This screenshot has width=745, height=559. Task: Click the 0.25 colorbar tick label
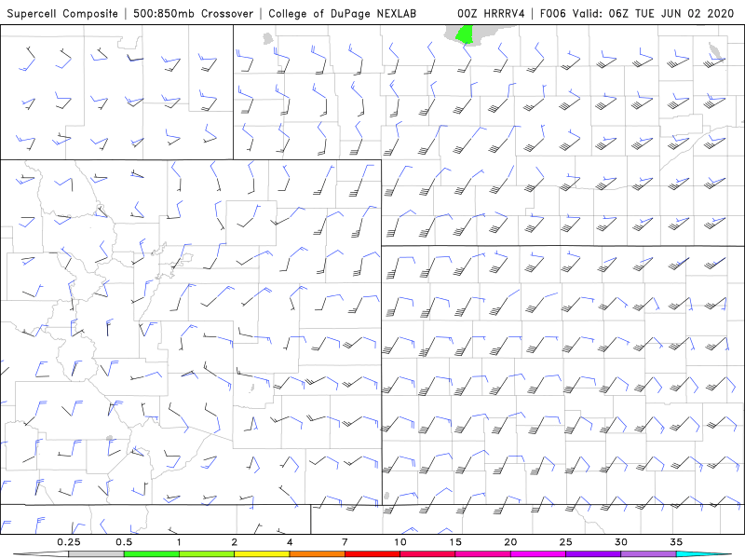[69, 542]
